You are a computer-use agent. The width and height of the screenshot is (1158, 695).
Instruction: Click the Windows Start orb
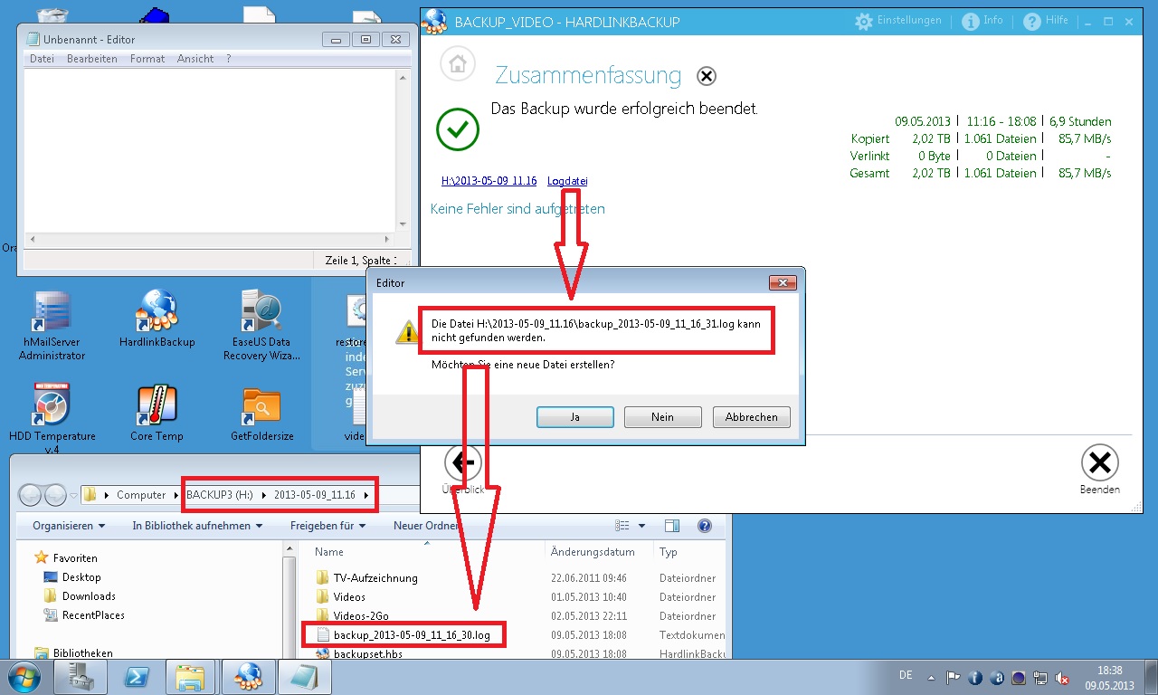point(24,677)
